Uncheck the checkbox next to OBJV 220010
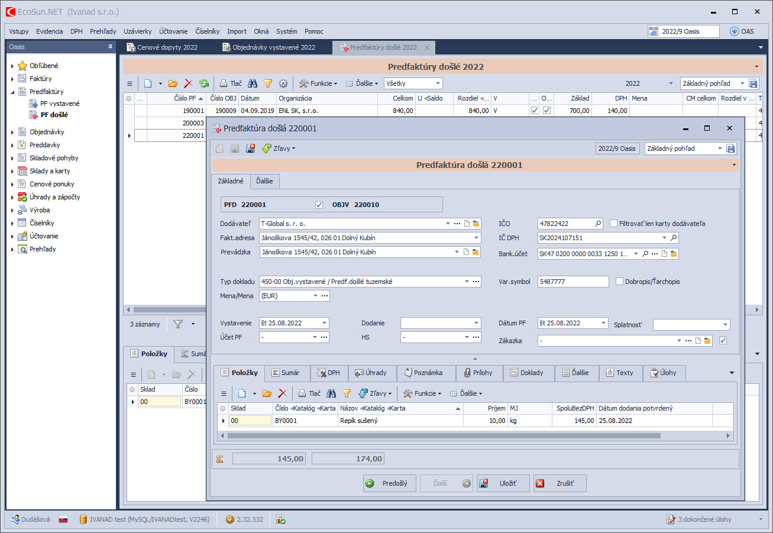The image size is (773, 533). [319, 205]
